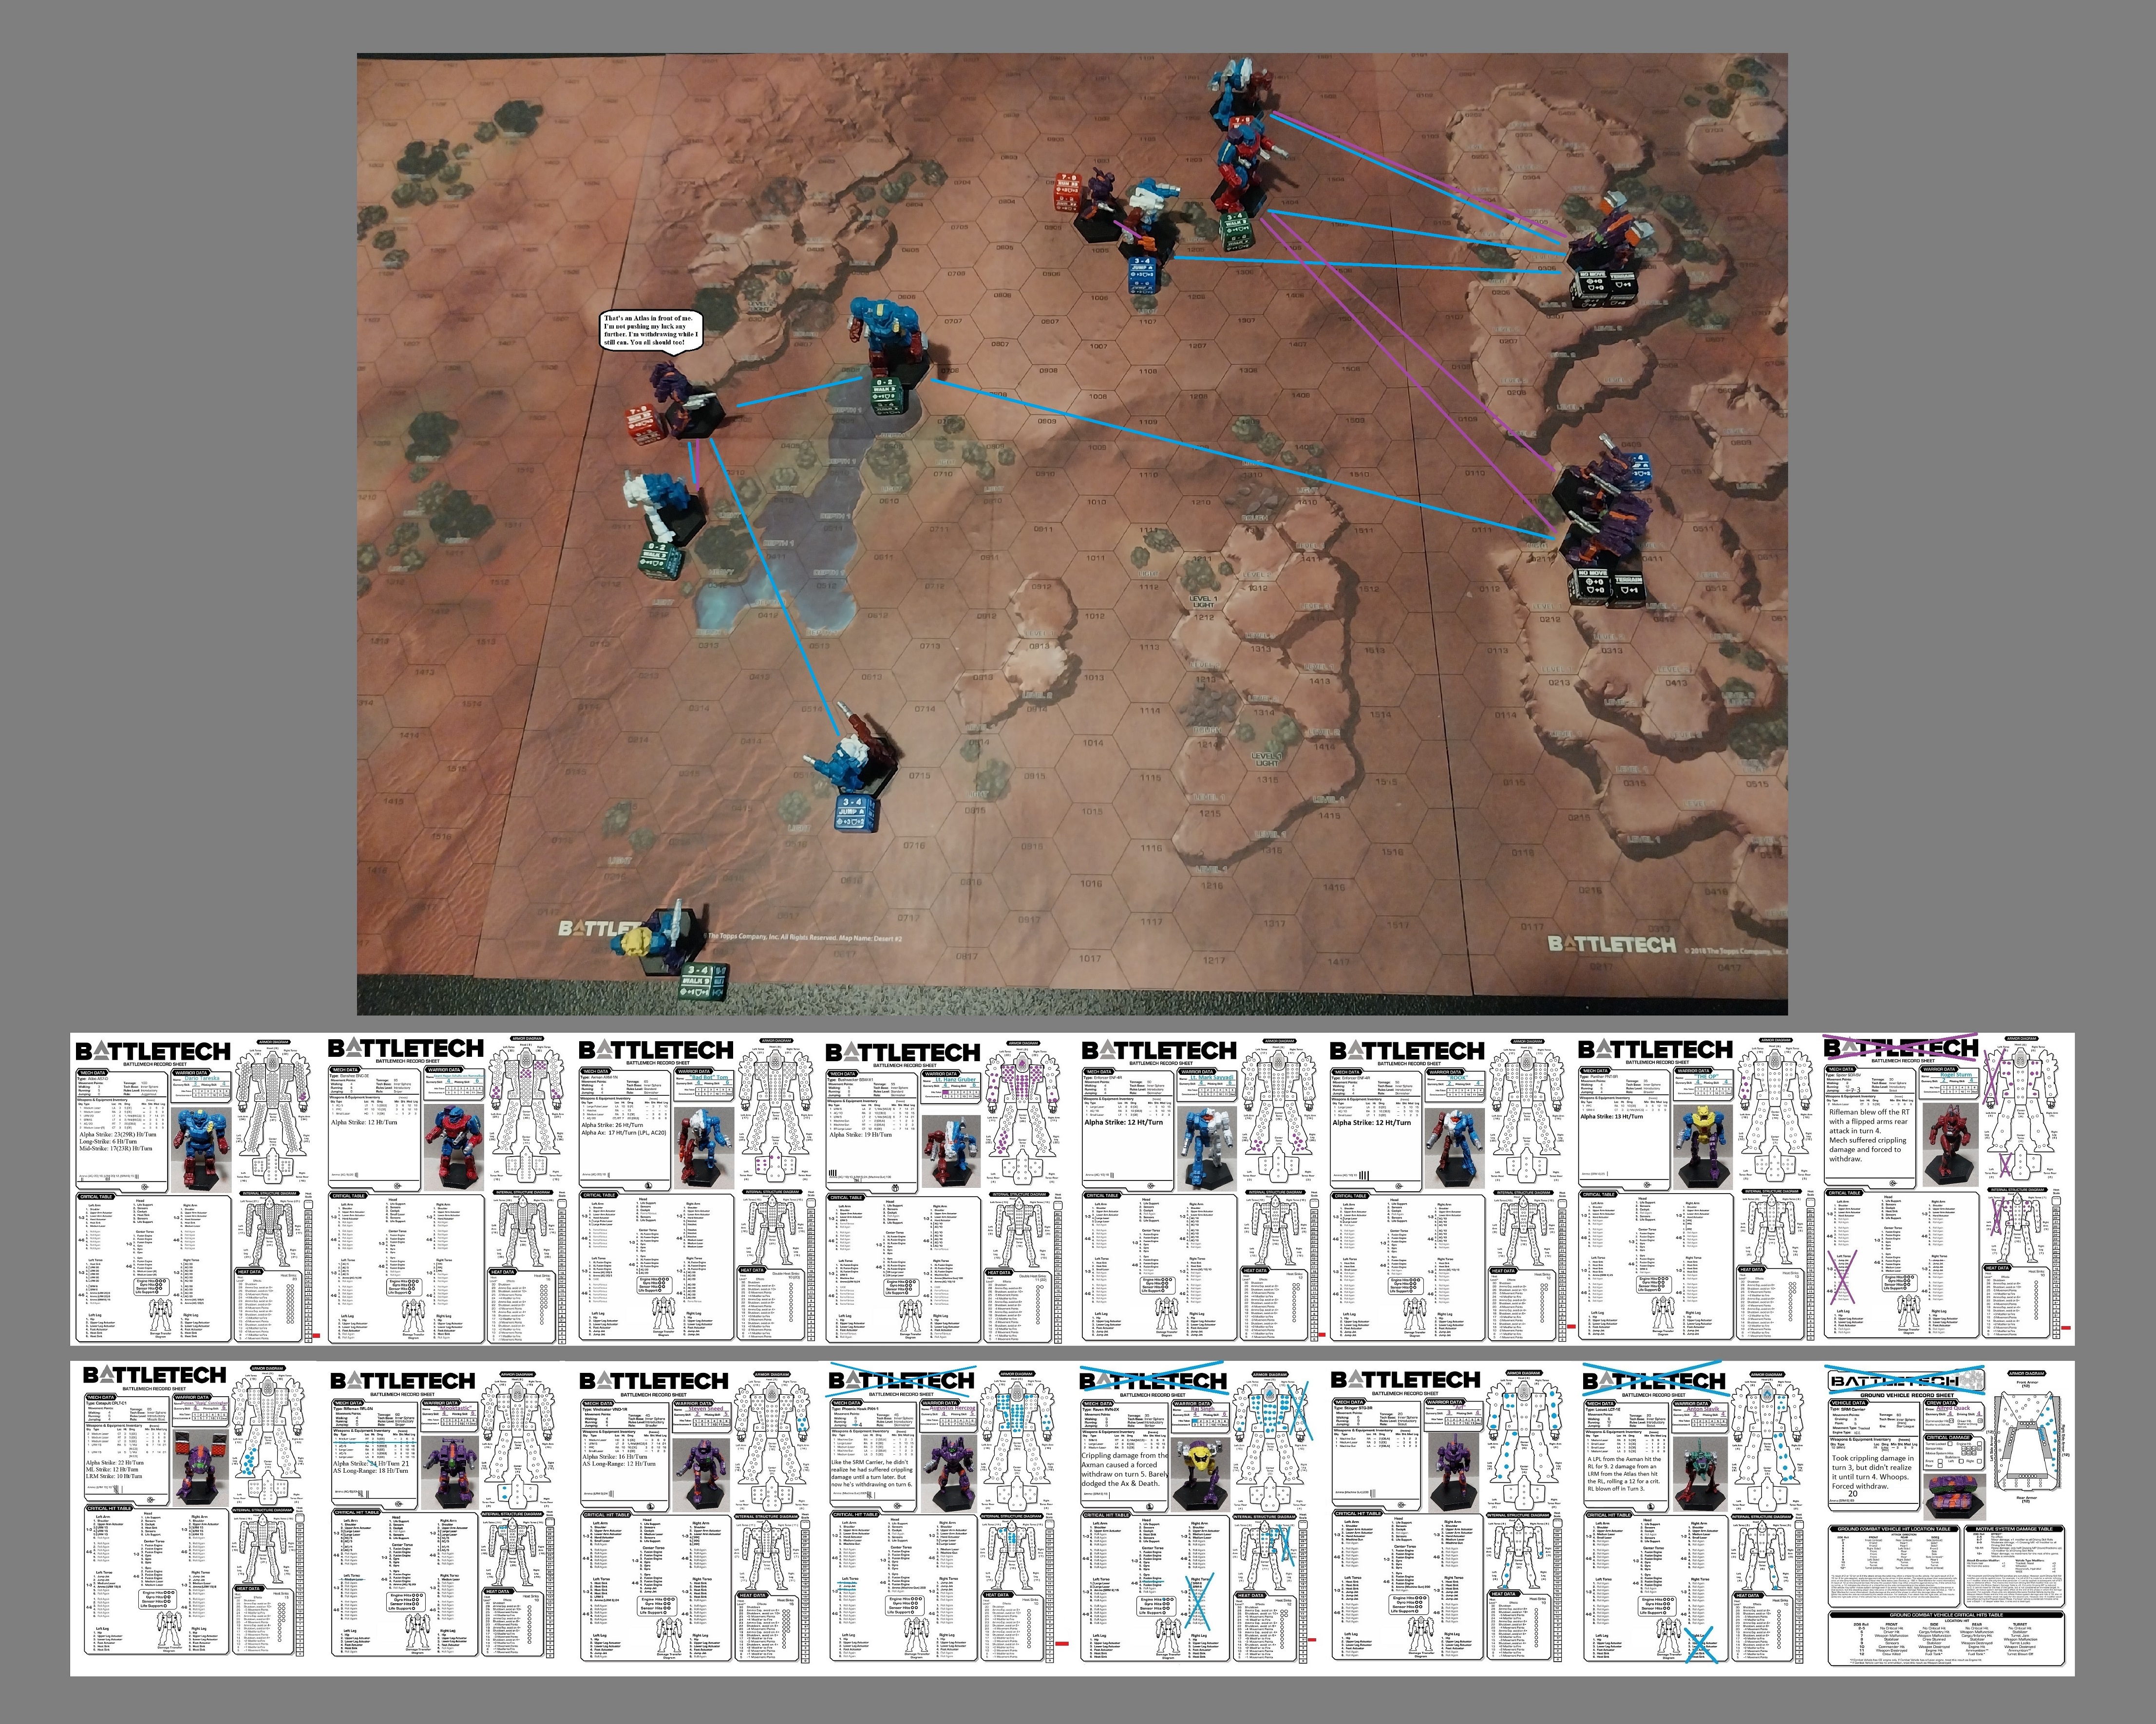Select "GROUND COMBAT VEHICLE CRITICAL HITS TABLE" header
Viewport: 2156px width, 1724px height.
1946,1615
